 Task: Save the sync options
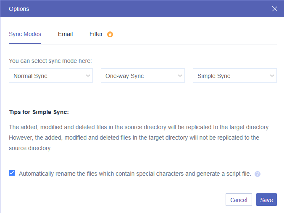point(266,200)
